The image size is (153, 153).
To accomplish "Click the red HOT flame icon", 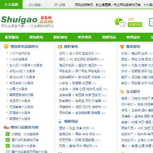I will [x=6, y=127].
